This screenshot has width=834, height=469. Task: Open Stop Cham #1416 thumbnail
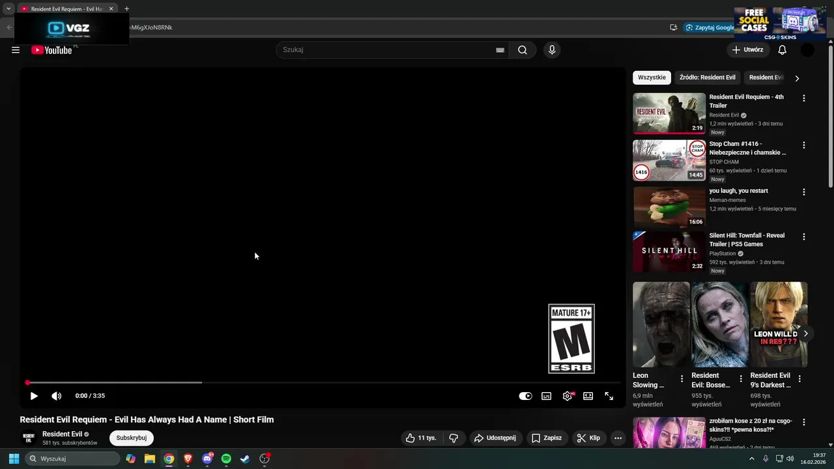point(669,160)
